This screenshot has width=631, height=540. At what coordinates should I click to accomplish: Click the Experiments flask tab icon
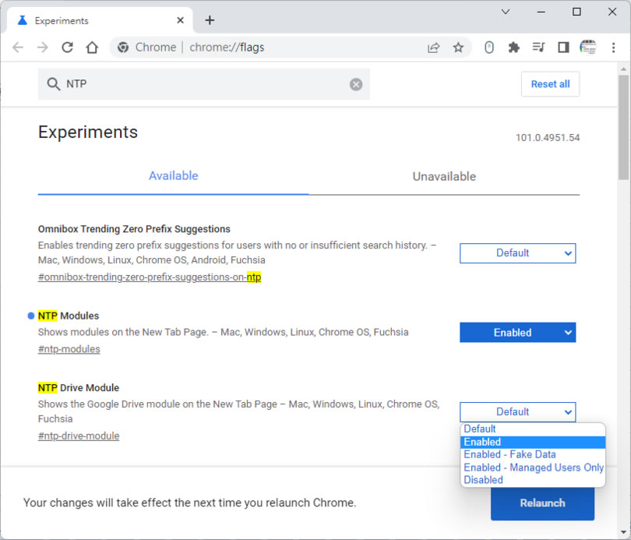23,20
